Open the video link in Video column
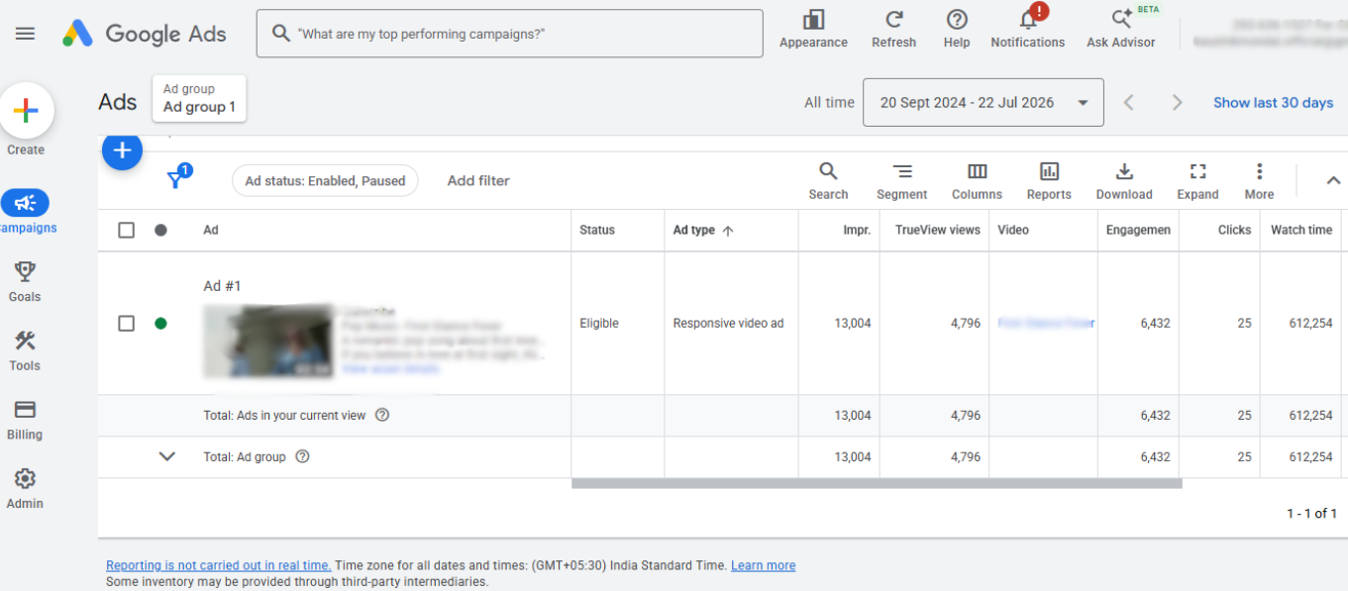This screenshot has height=591, width=1348. (1046, 323)
